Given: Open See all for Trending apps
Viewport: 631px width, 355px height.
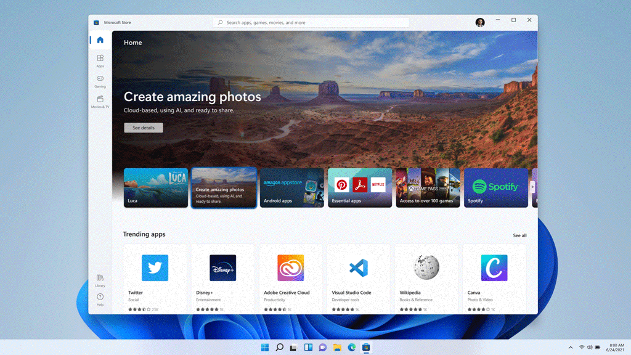Looking at the screenshot, I should [519, 235].
